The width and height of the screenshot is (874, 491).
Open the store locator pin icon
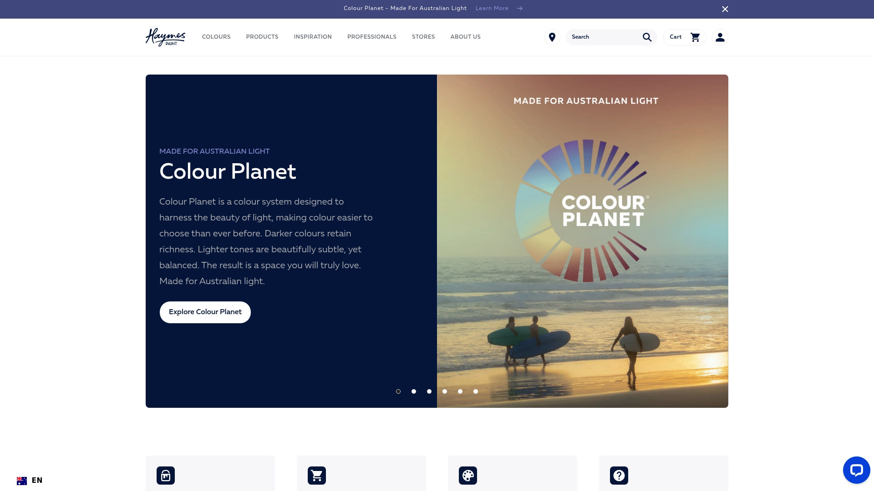(x=552, y=37)
